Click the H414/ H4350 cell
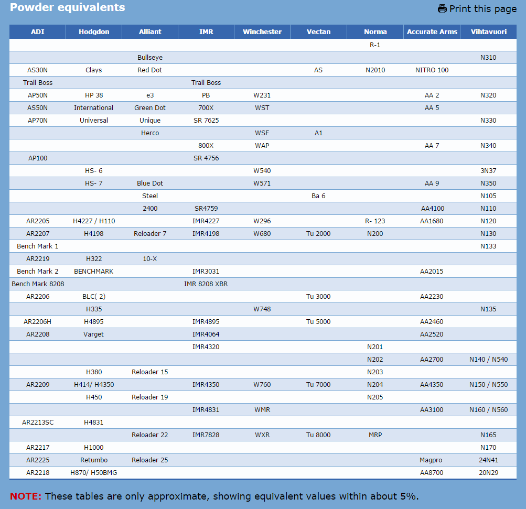Viewport: 526px width, 509px height. (x=94, y=385)
